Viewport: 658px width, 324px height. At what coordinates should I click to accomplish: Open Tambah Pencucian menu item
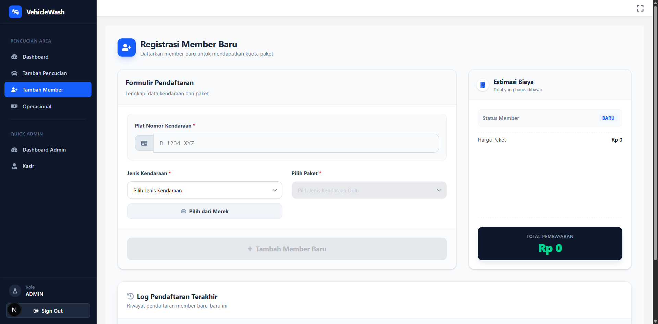[x=45, y=73]
